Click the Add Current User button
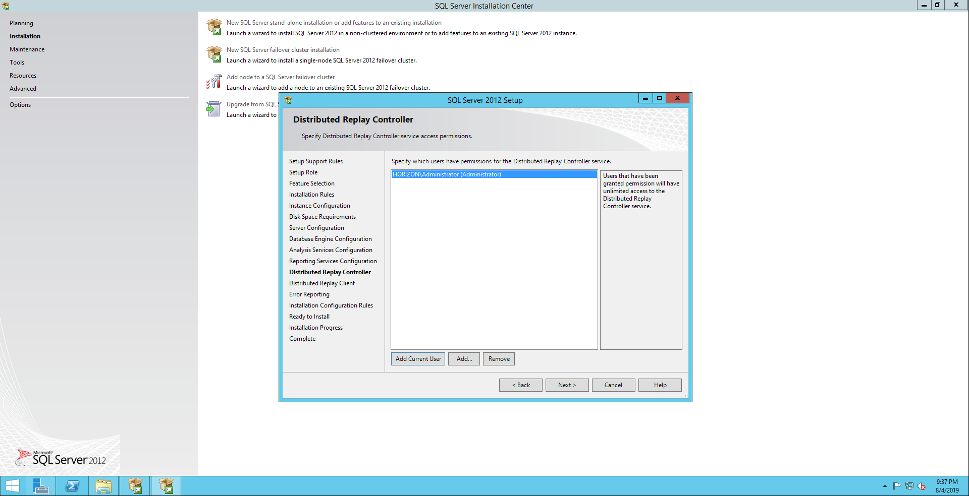This screenshot has height=496, width=969. (418, 359)
